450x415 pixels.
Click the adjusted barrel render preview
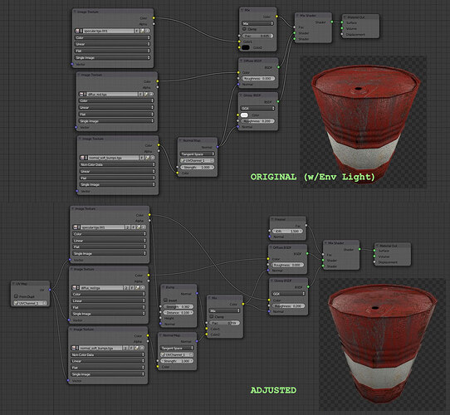pyautogui.click(x=383, y=344)
